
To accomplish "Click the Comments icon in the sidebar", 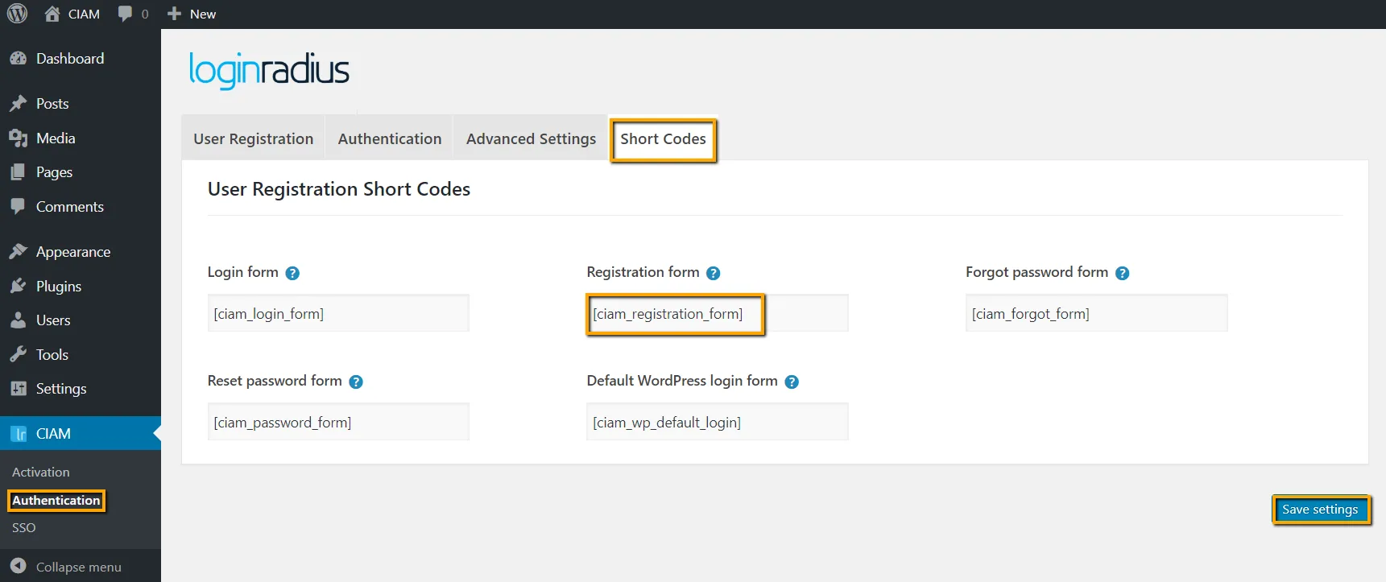I will tap(18, 207).
